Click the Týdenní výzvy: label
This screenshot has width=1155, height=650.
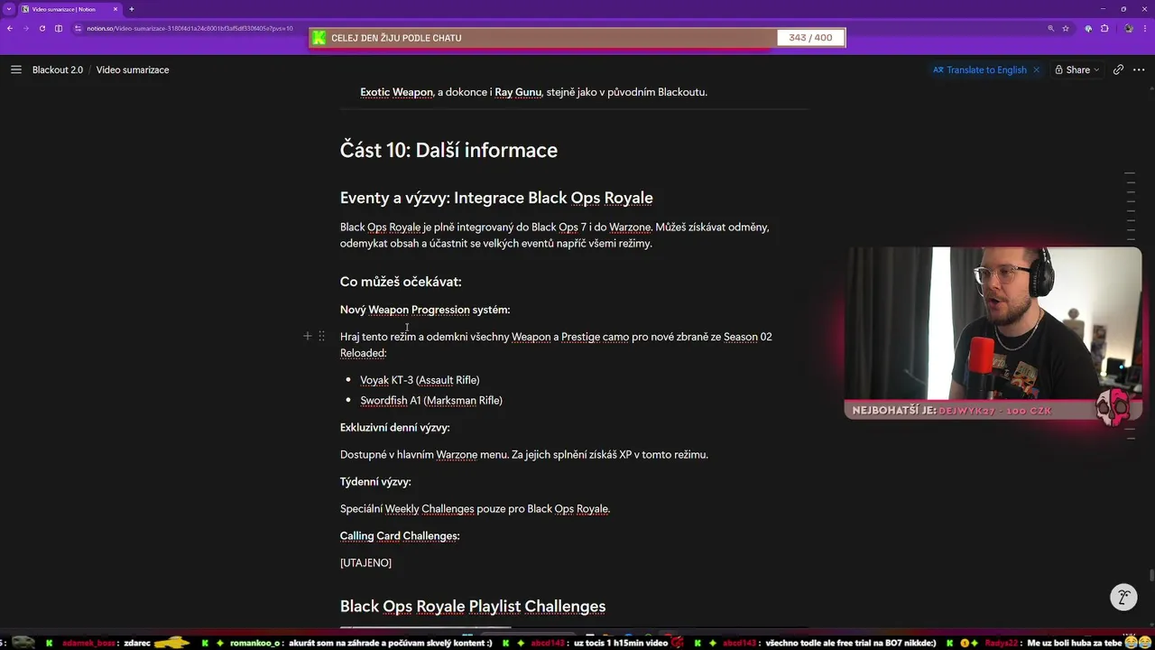click(x=375, y=481)
